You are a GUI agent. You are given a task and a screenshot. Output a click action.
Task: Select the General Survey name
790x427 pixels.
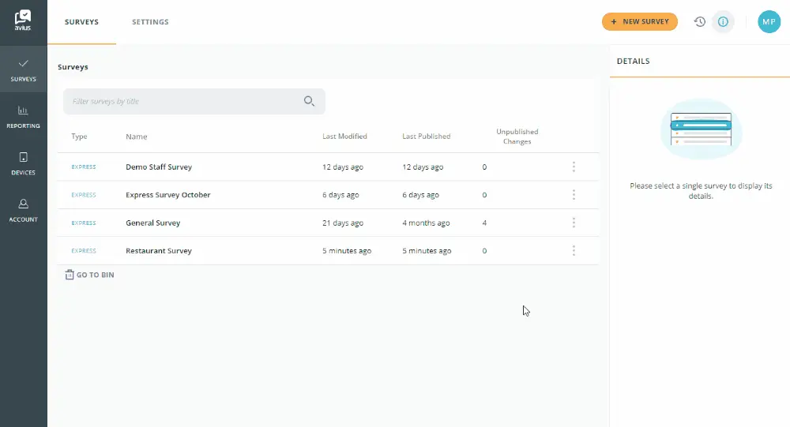pyautogui.click(x=152, y=223)
